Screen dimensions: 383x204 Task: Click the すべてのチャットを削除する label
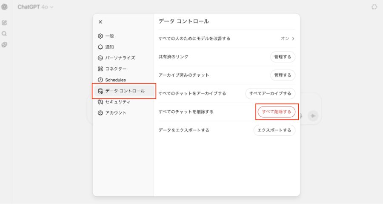tap(186, 112)
